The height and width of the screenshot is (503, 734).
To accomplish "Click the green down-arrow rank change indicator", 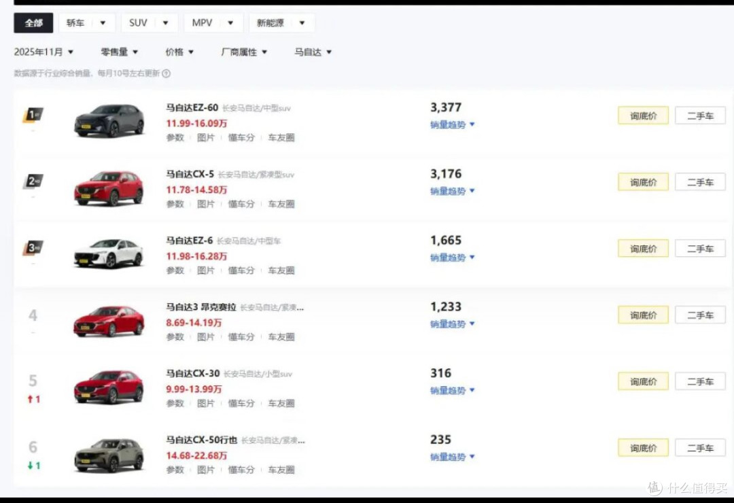I will coord(34,466).
